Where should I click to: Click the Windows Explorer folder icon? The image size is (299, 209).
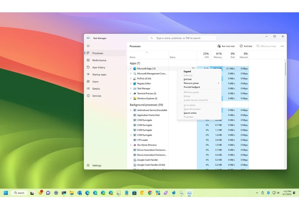coord(135,99)
